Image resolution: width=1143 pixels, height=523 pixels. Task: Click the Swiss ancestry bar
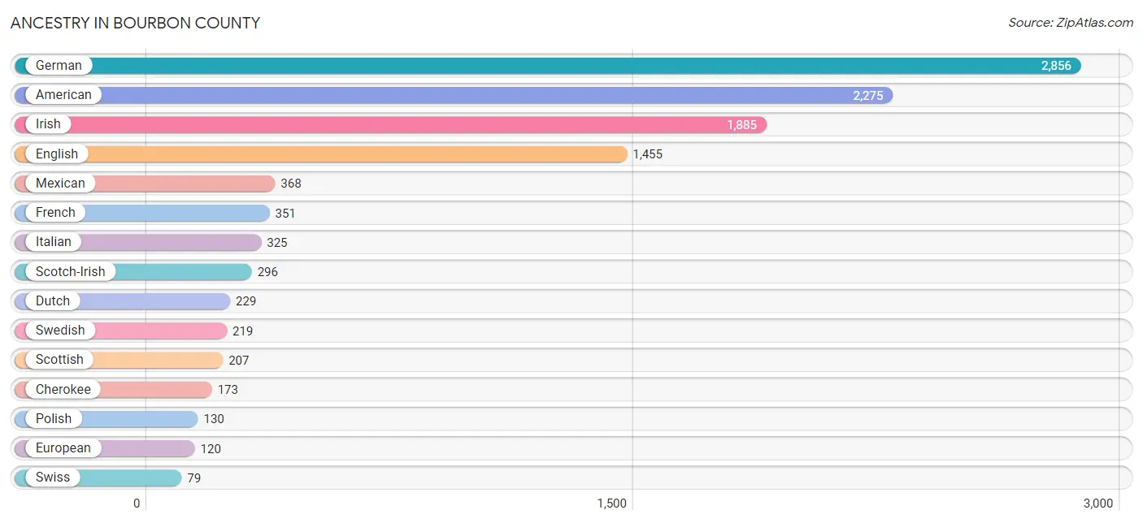98,478
